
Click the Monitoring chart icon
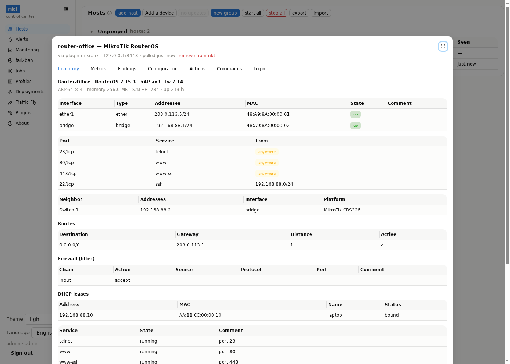coord(10,50)
